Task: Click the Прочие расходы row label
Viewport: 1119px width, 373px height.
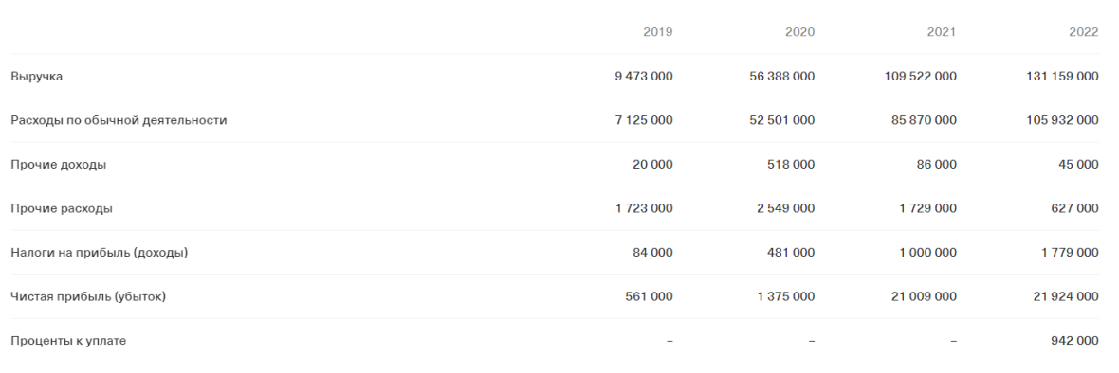Action: point(62,208)
